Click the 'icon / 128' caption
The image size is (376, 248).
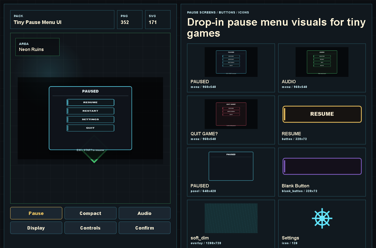pyautogui.click(x=290, y=243)
